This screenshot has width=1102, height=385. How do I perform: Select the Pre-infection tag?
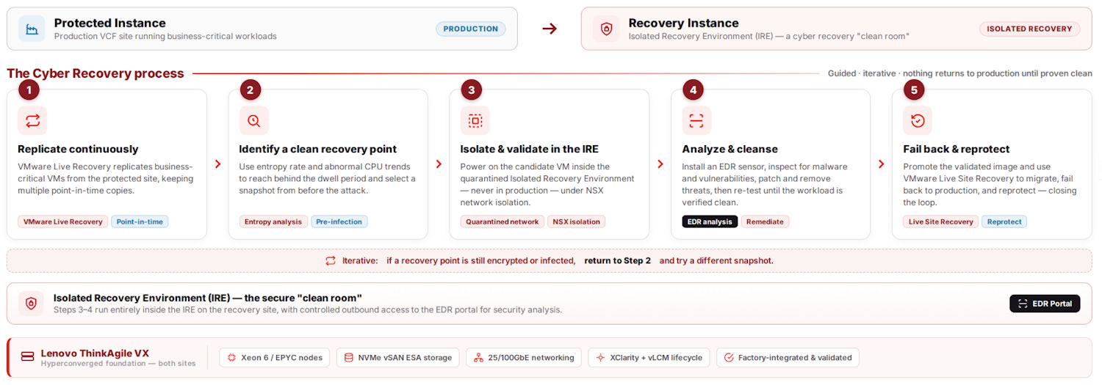339,221
